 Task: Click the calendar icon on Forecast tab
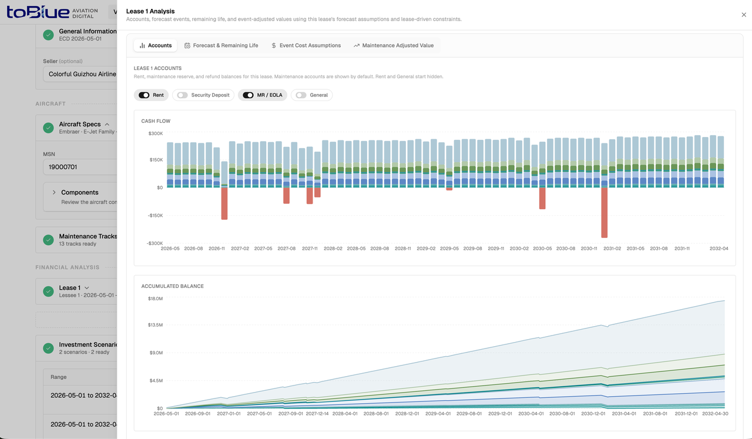tap(187, 45)
